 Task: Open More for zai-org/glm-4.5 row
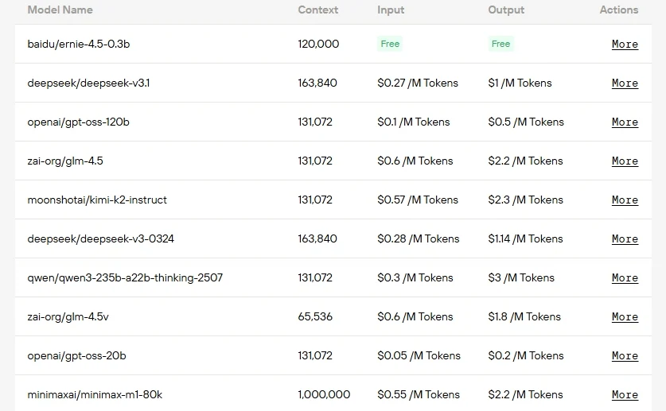625,161
